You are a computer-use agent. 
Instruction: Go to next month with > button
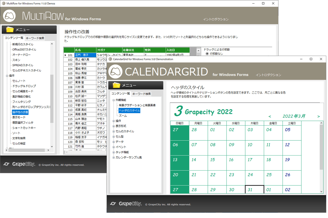[x=319, y=117]
